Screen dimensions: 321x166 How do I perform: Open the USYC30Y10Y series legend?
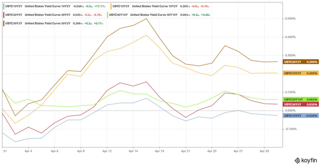click(x=160, y=15)
